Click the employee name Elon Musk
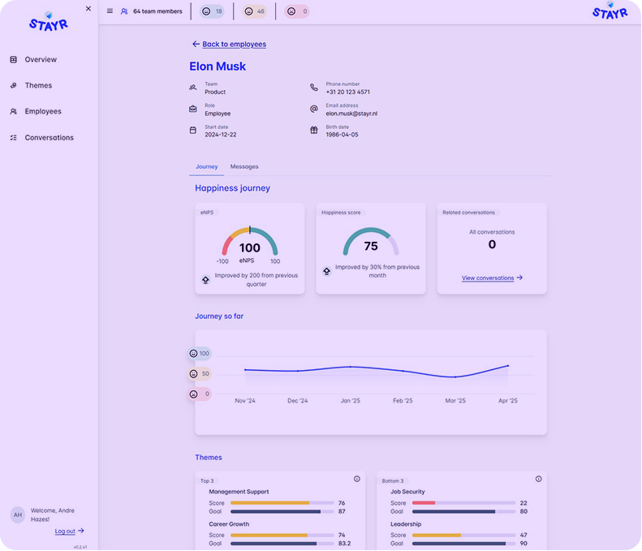The width and height of the screenshot is (642, 551). coord(218,67)
